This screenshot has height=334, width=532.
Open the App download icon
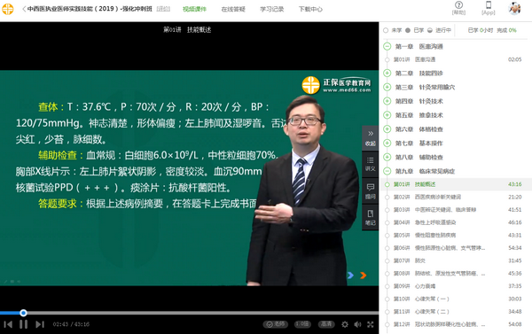(489, 8)
